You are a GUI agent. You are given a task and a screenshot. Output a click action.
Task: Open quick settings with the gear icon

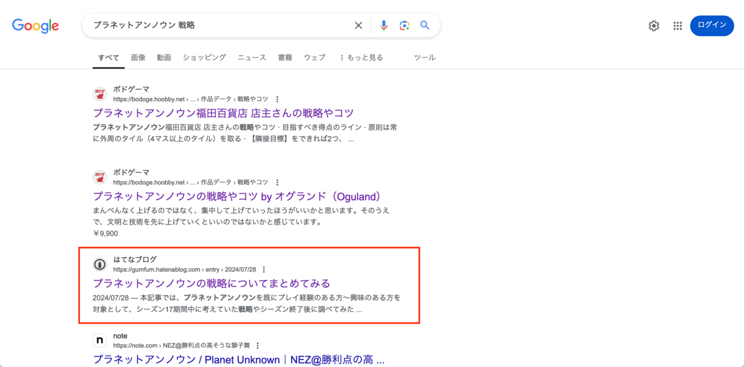click(654, 25)
